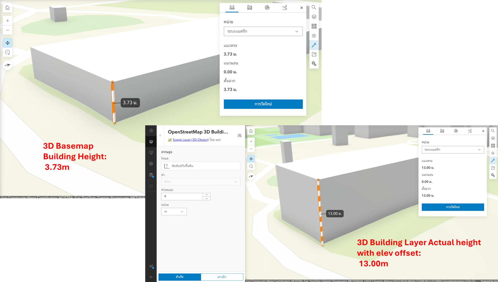Enable pan mode on the bottom-right scene view
The image size is (498, 282).
pos(251,159)
